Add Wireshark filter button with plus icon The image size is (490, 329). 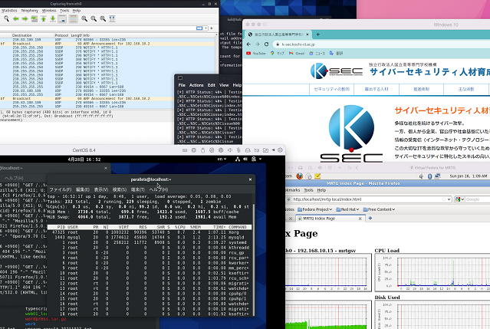(x=212, y=28)
